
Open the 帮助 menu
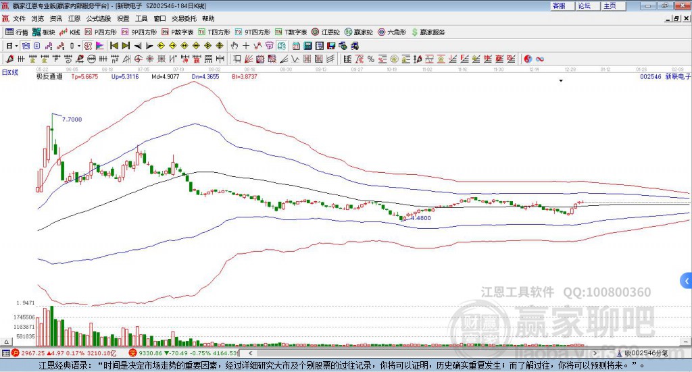[x=208, y=18]
